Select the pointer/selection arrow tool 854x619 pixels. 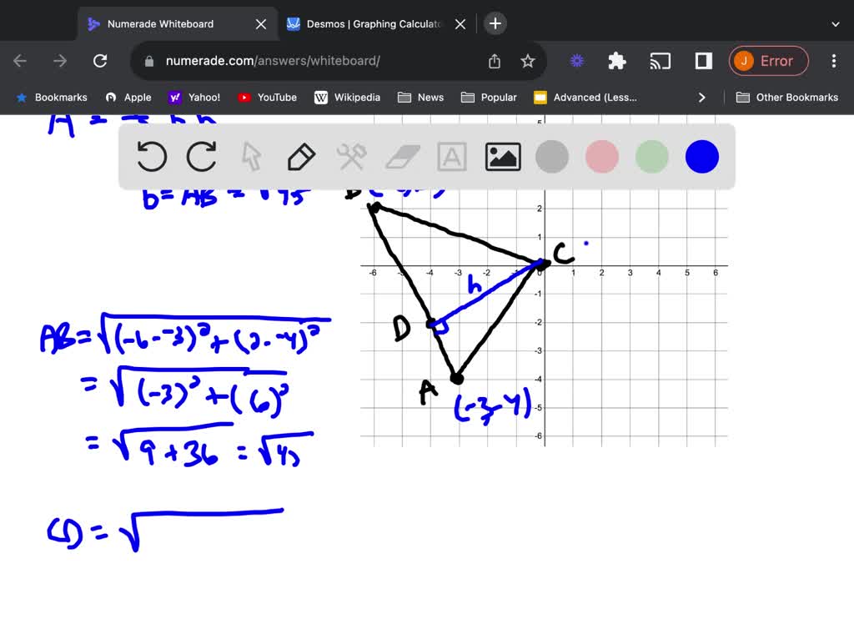click(251, 156)
